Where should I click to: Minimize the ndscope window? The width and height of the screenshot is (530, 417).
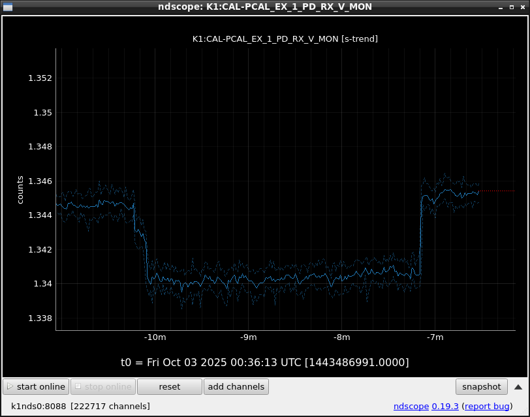(501, 7)
